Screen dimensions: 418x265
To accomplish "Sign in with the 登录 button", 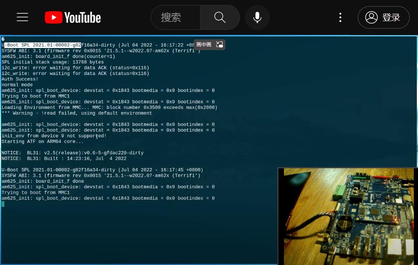I will click(384, 17).
